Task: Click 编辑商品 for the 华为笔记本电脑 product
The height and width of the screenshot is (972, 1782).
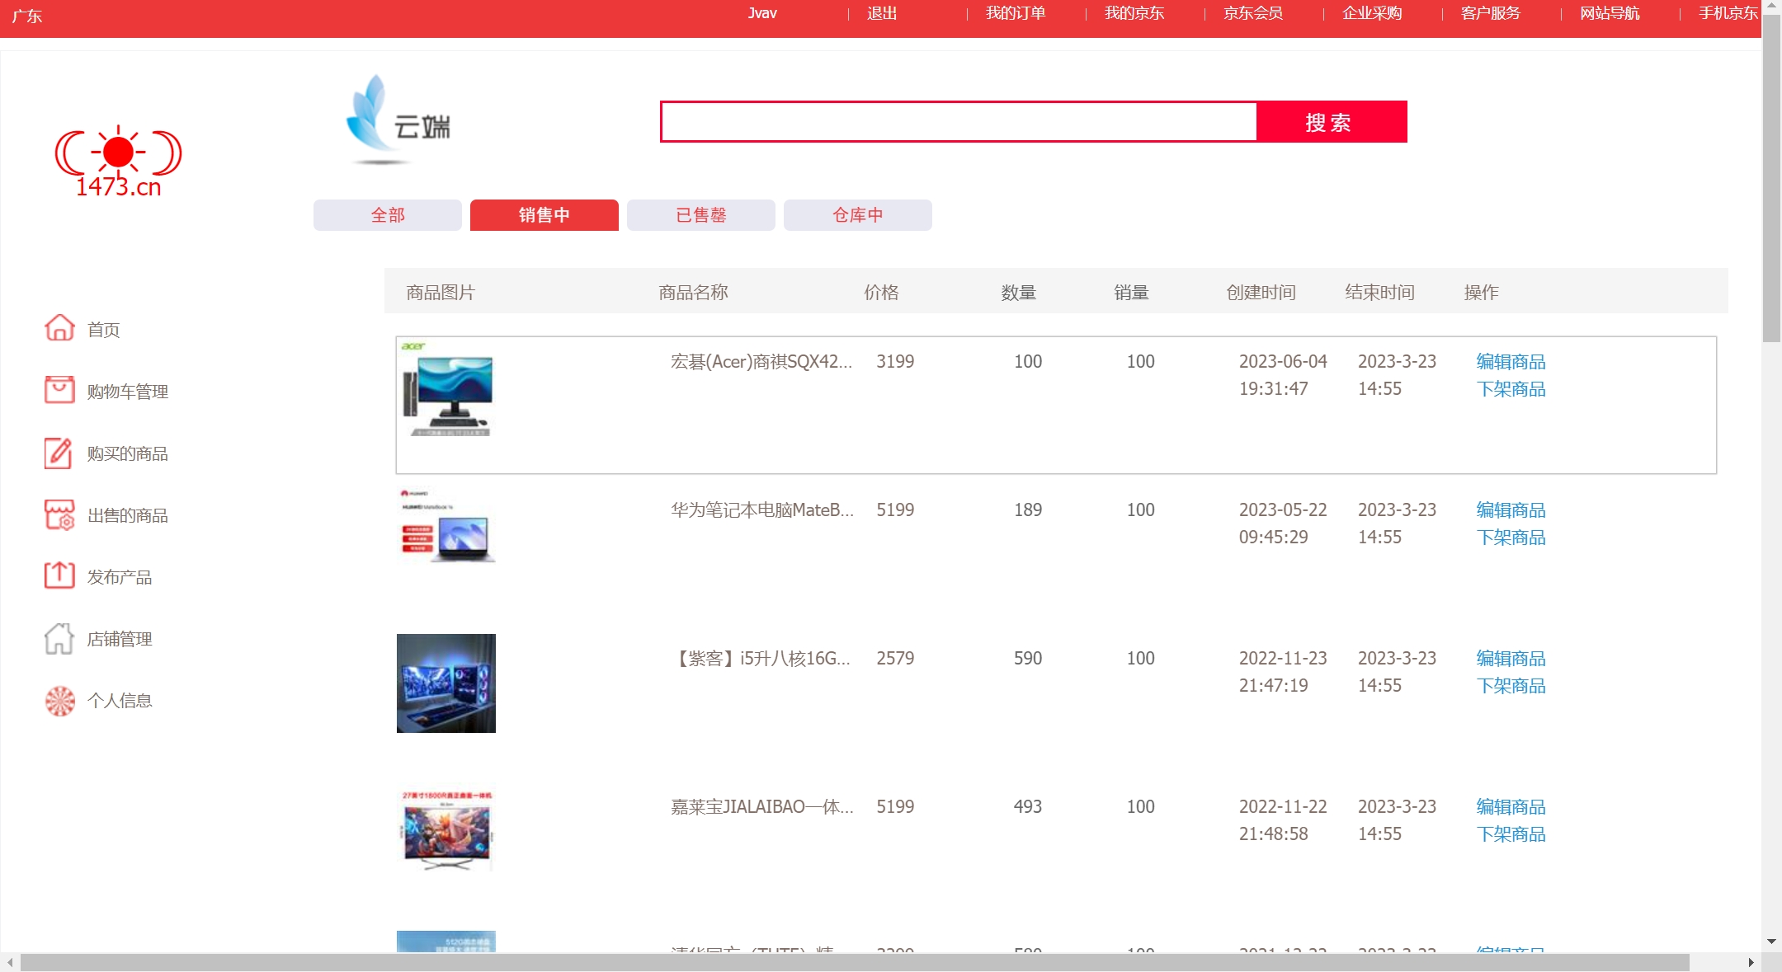Action: pyautogui.click(x=1511, y=510)
